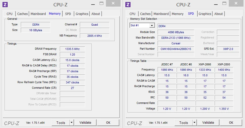This screenshot has height=128, width=245.
Task: Click the Size field showing 16 GBytes
Action: tap(35, 30)
